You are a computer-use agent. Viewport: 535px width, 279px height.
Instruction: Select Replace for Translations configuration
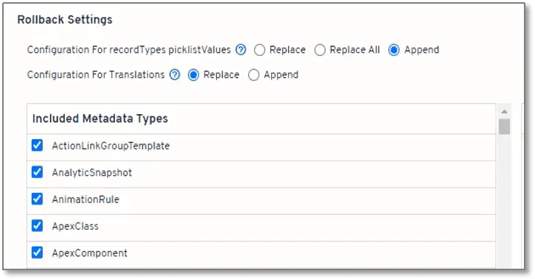click(x=193, y=75)
